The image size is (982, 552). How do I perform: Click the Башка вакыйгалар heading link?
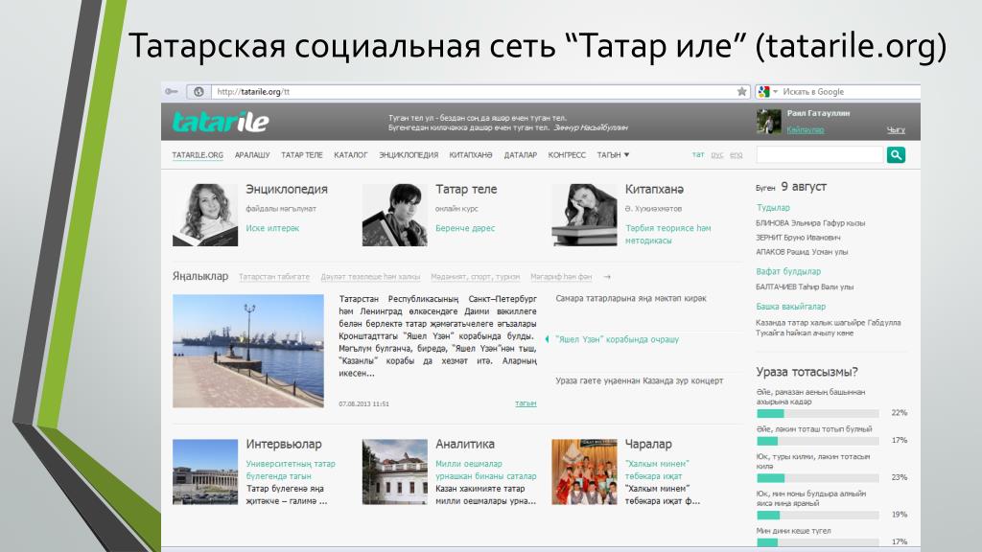(x=790, y=307)
